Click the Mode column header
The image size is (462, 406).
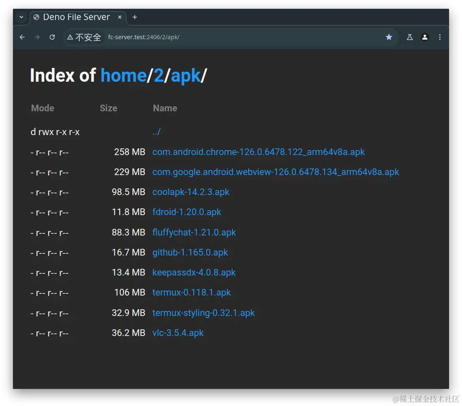click(43, 108)
